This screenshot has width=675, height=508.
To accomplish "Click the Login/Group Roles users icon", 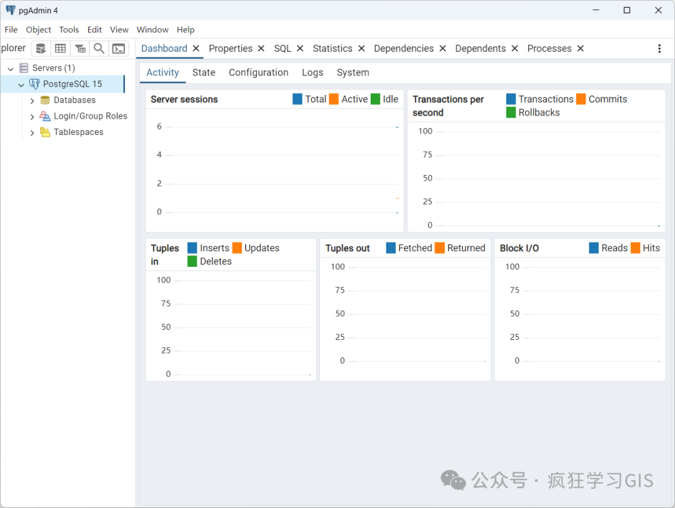I will (x=45, y=116).
